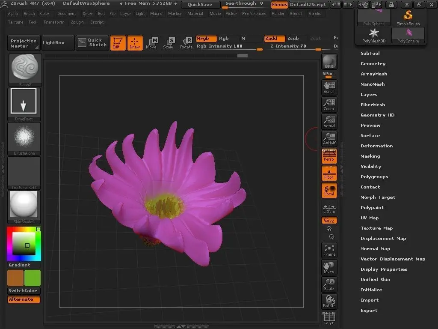The height and width of the screenshot is (329, 438).
Task: Expand the FiberMesh section
Action: point(373,105)
